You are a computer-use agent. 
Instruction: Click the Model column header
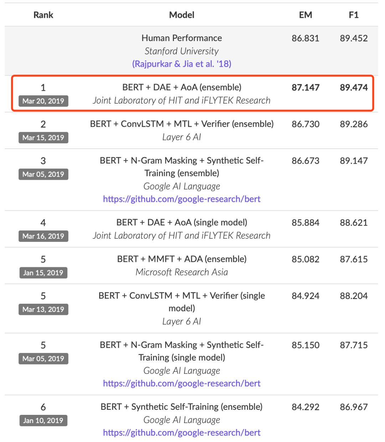[x=181, y=15]
